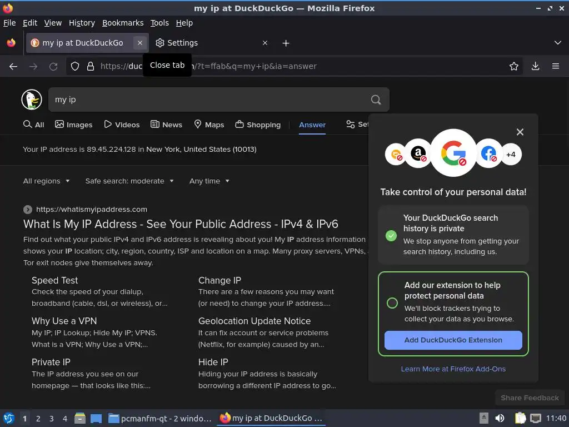Click the DuckDuckGo duck logo

point(32,100)
